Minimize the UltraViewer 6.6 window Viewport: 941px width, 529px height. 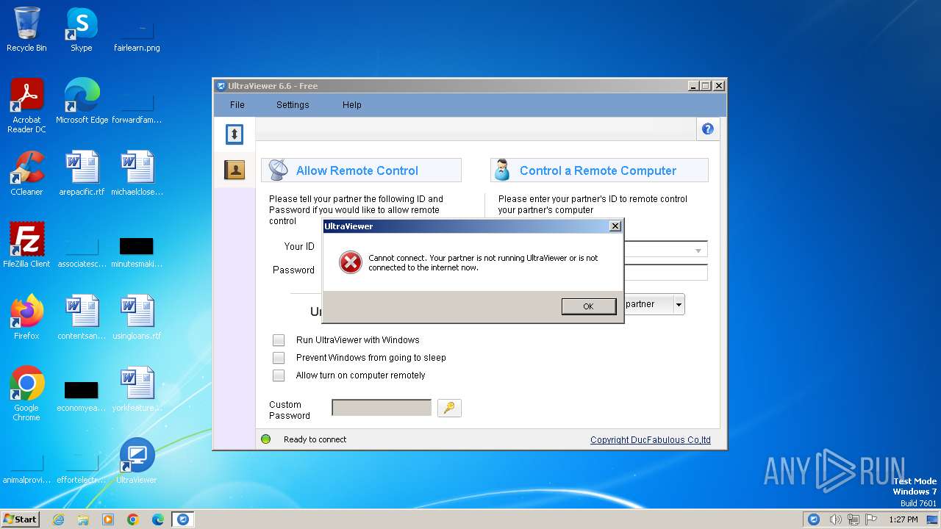693,86
